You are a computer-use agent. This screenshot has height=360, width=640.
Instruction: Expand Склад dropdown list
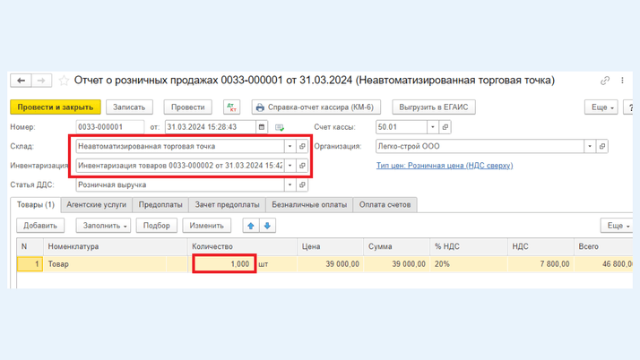(x=290, y=146)
